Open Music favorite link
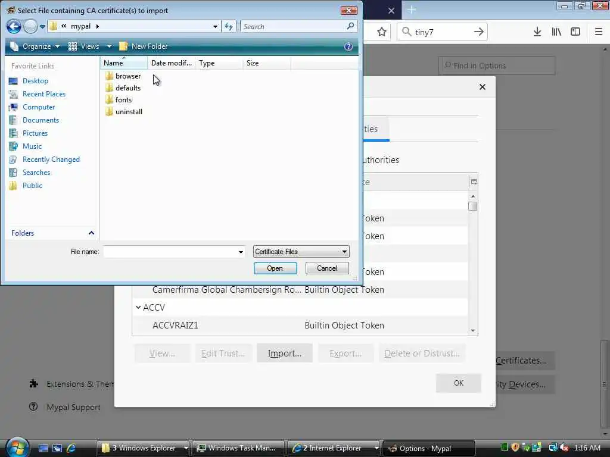610x457 pixels. coord(32,146)
